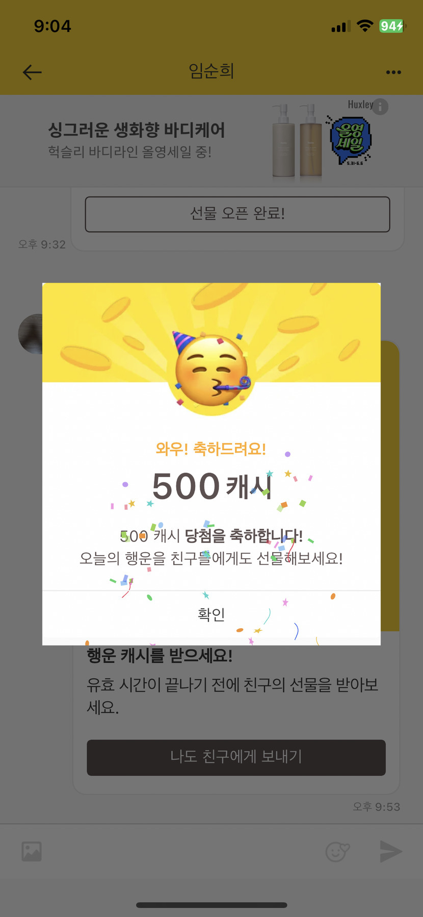Tap the message text input area
Image resolution: width=423 pixels, height=917 pixels.
183,851
